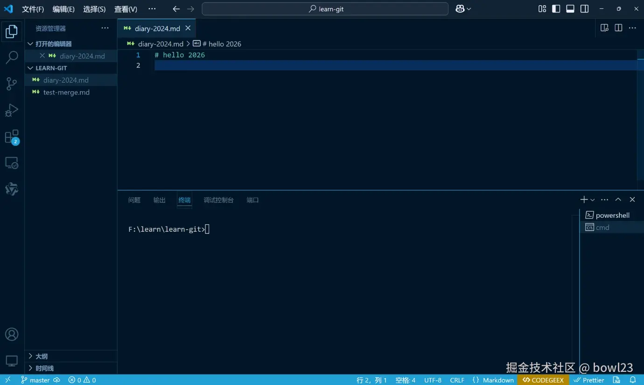Toggle the bottom panel visibility
Viewport: 644px width, 385px height.
pos(570,9)
